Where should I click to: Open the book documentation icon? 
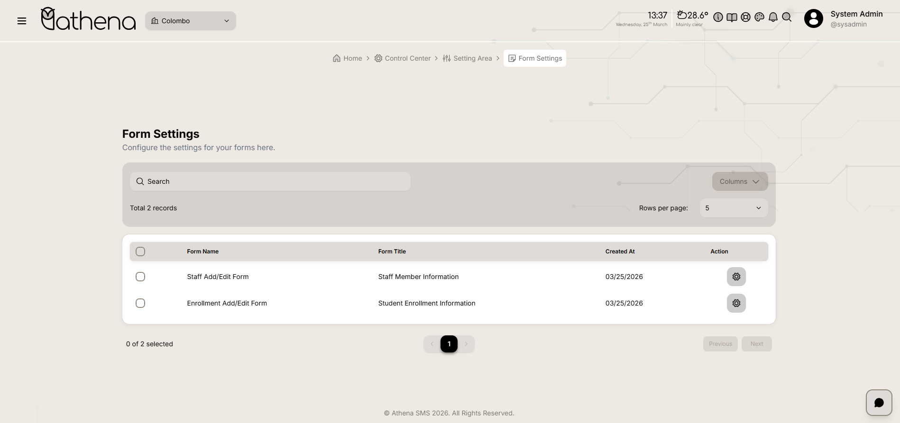[x=732, y=18]
